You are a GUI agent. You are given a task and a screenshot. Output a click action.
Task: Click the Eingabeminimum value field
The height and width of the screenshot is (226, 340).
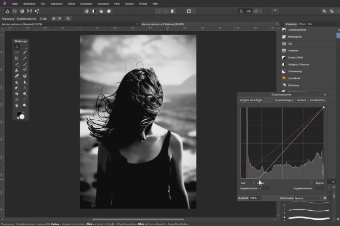point(264,188)
